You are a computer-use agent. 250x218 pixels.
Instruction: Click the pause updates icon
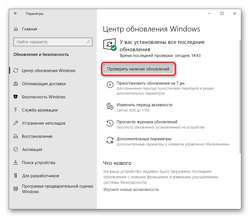[110, 85]
